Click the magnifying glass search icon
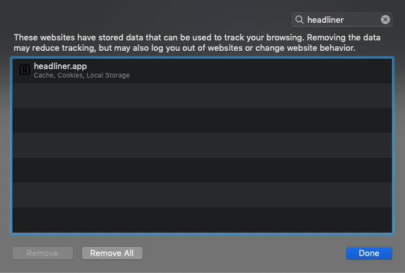Screen dimensions: 405x273 (300, 20)
